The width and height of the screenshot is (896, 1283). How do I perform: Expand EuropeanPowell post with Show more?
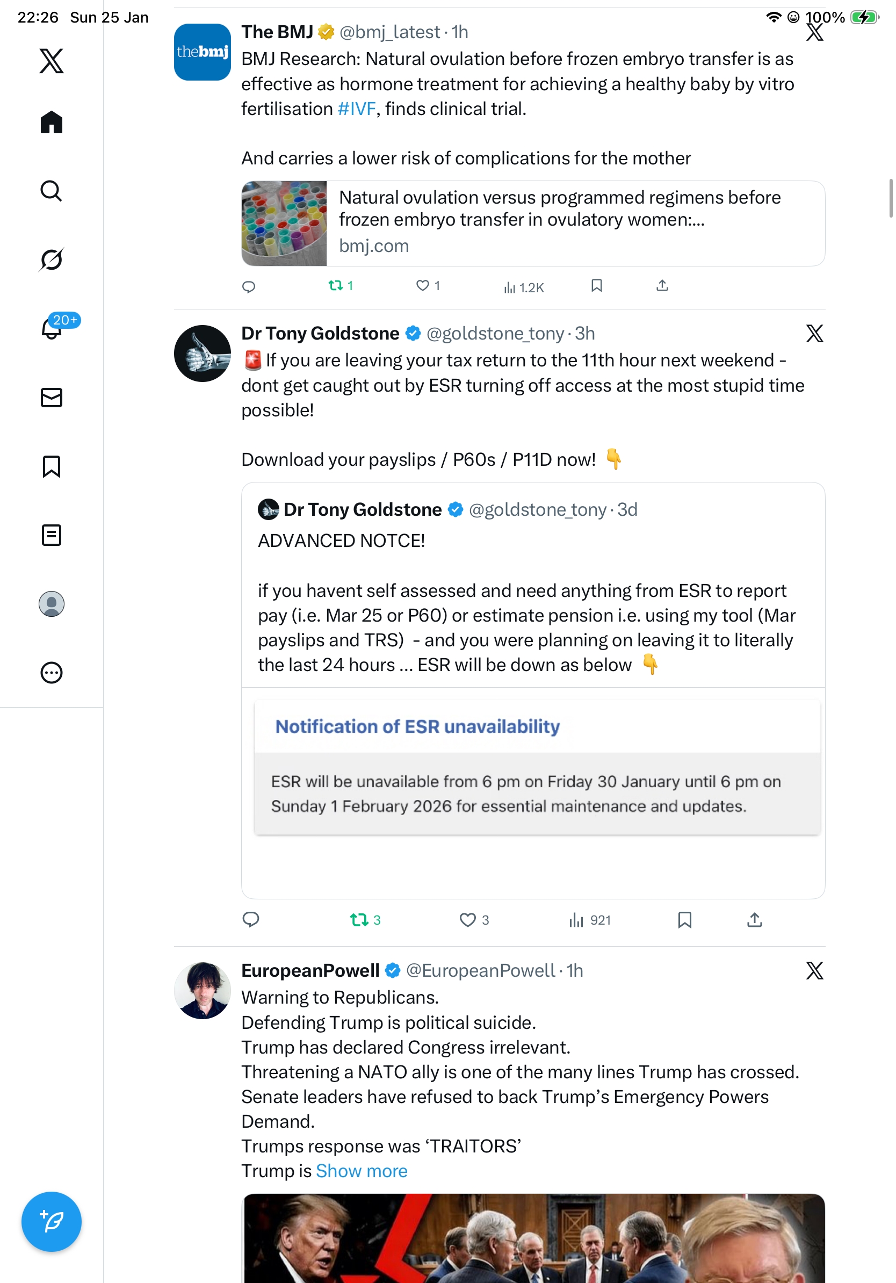click(x=362, y=1171)
